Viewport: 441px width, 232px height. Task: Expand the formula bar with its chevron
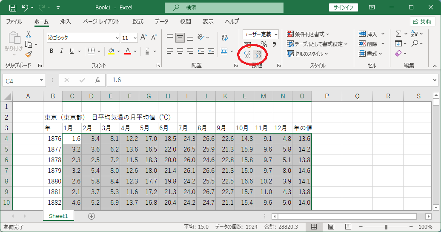(435, 80)
